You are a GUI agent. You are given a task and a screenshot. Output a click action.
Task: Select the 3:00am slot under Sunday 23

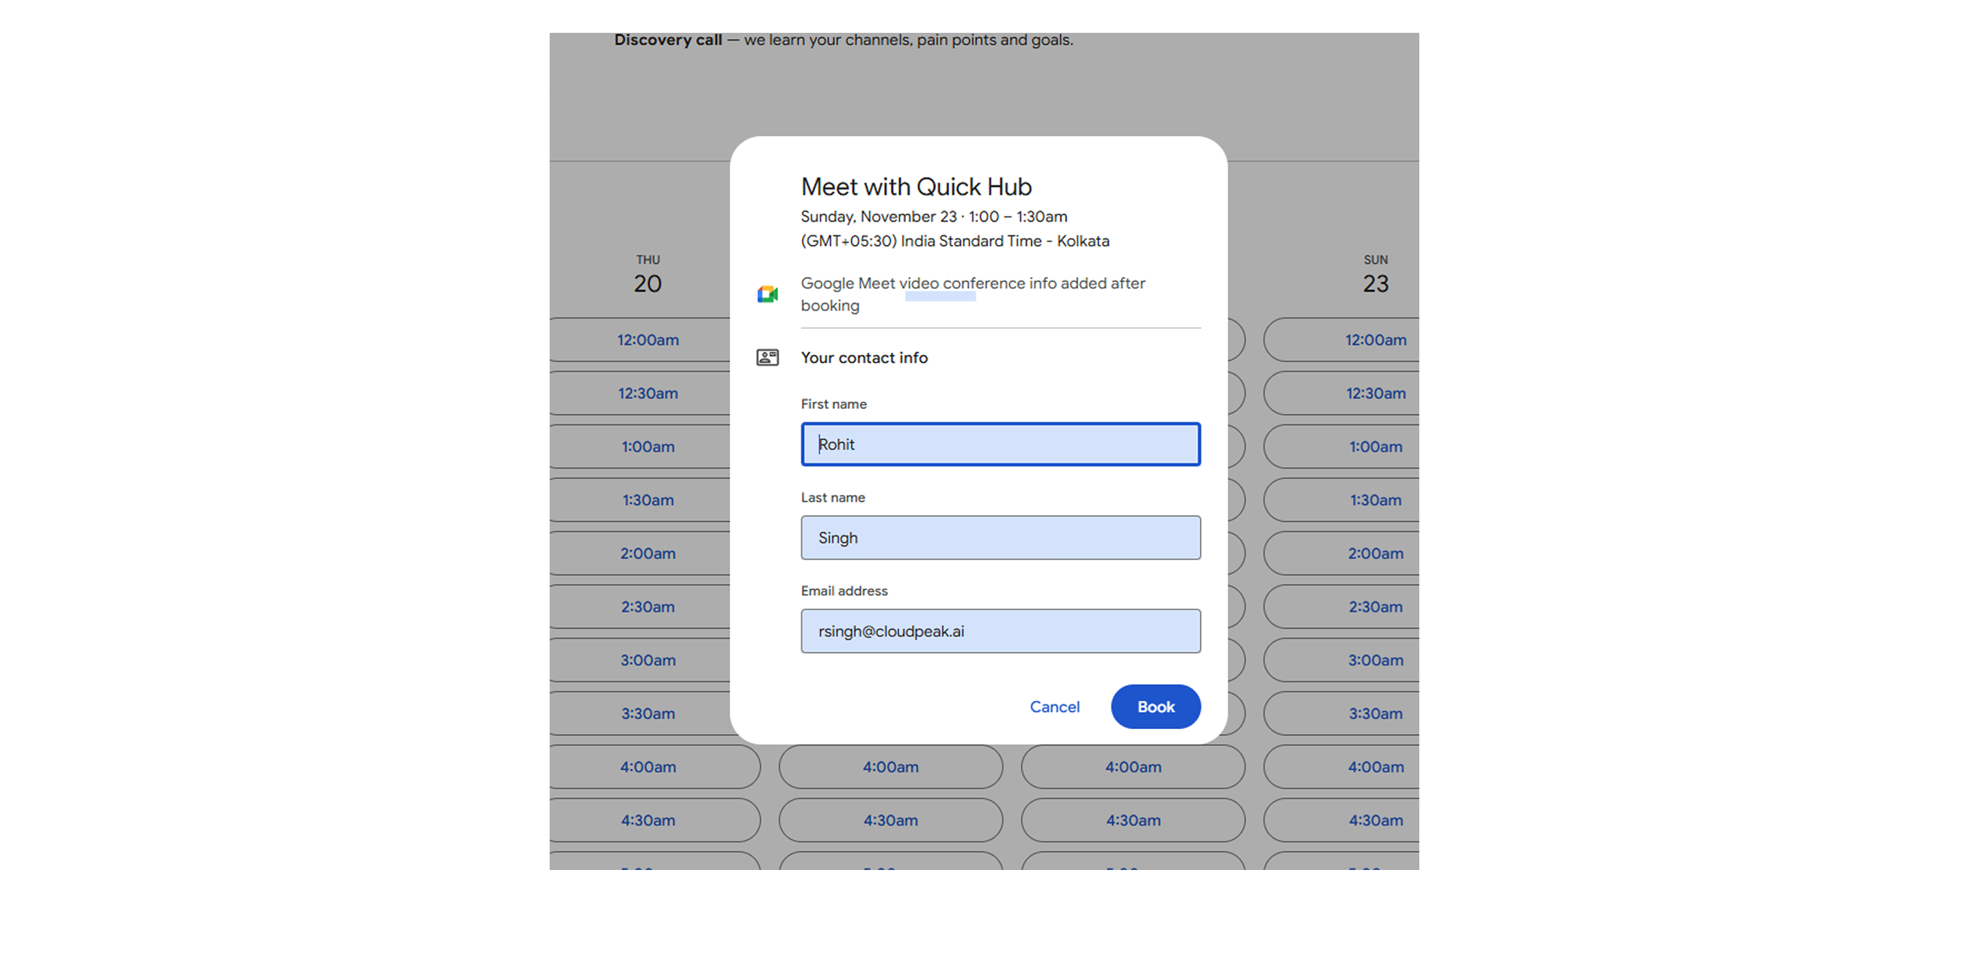point(1374,661)
